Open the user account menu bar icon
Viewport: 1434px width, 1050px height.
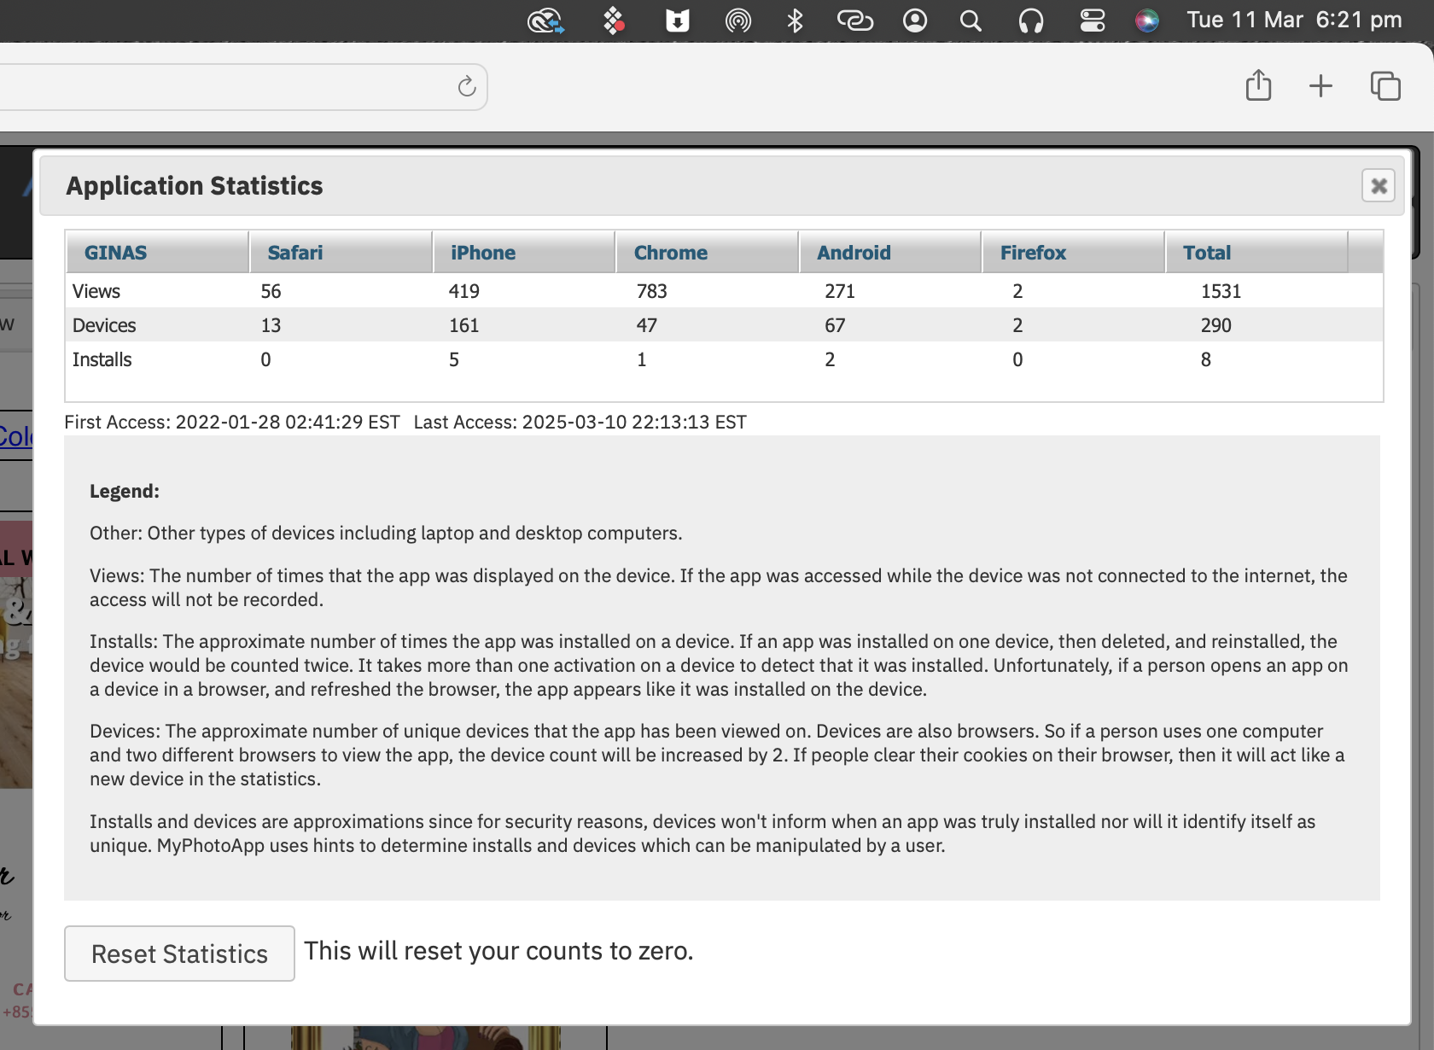tap(915, 20)
